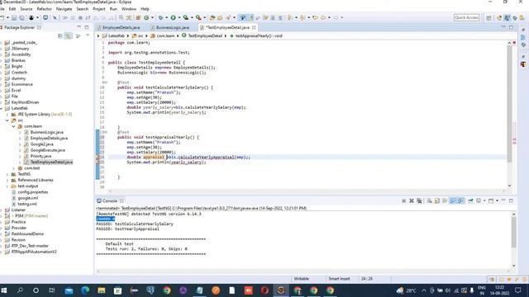The width and height of the screenshot is (529, 297).
Task: Click com.learn in the editor breadcrumb
Action: tap(165, 35)
